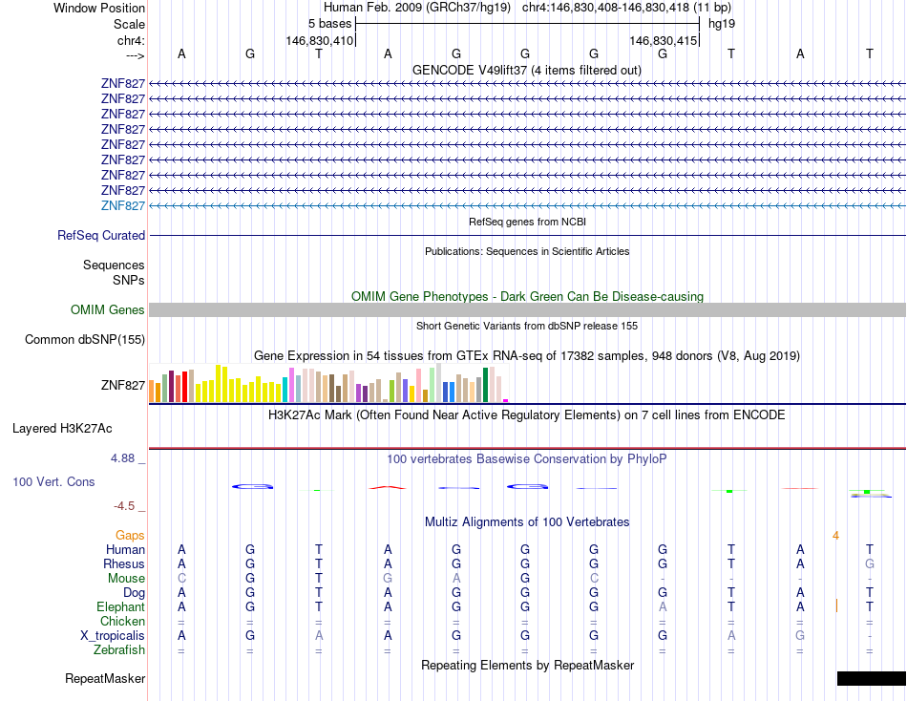The width and height of the screenshot is (907, 701).
Task: Click the Layered H3K27Ac label
Action: [x=62, y=429]
